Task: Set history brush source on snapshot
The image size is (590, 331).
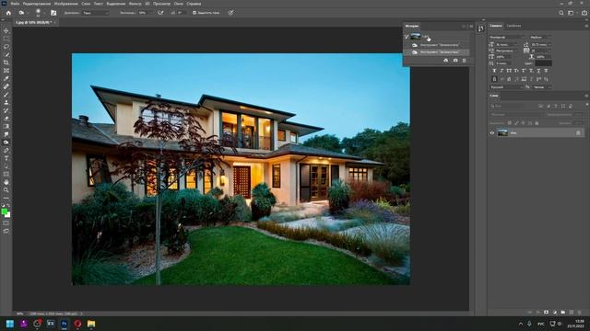Action: [407, 37]
